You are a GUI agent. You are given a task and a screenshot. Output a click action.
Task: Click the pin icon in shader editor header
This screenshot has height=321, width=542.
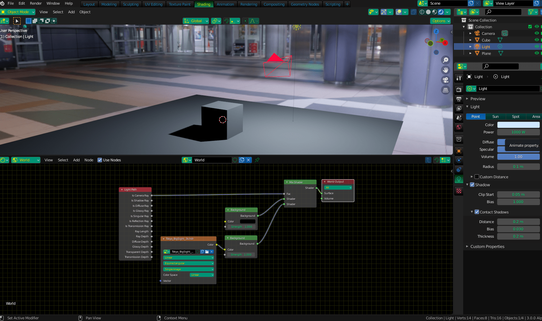point(257,160)
